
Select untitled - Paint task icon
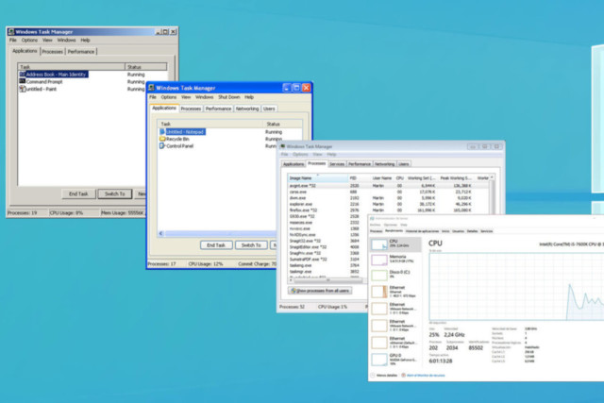pos(23,89)
